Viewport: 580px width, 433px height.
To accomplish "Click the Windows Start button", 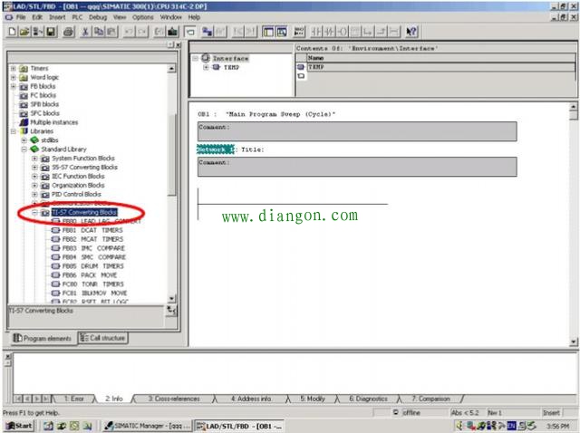I will point(18,425).
